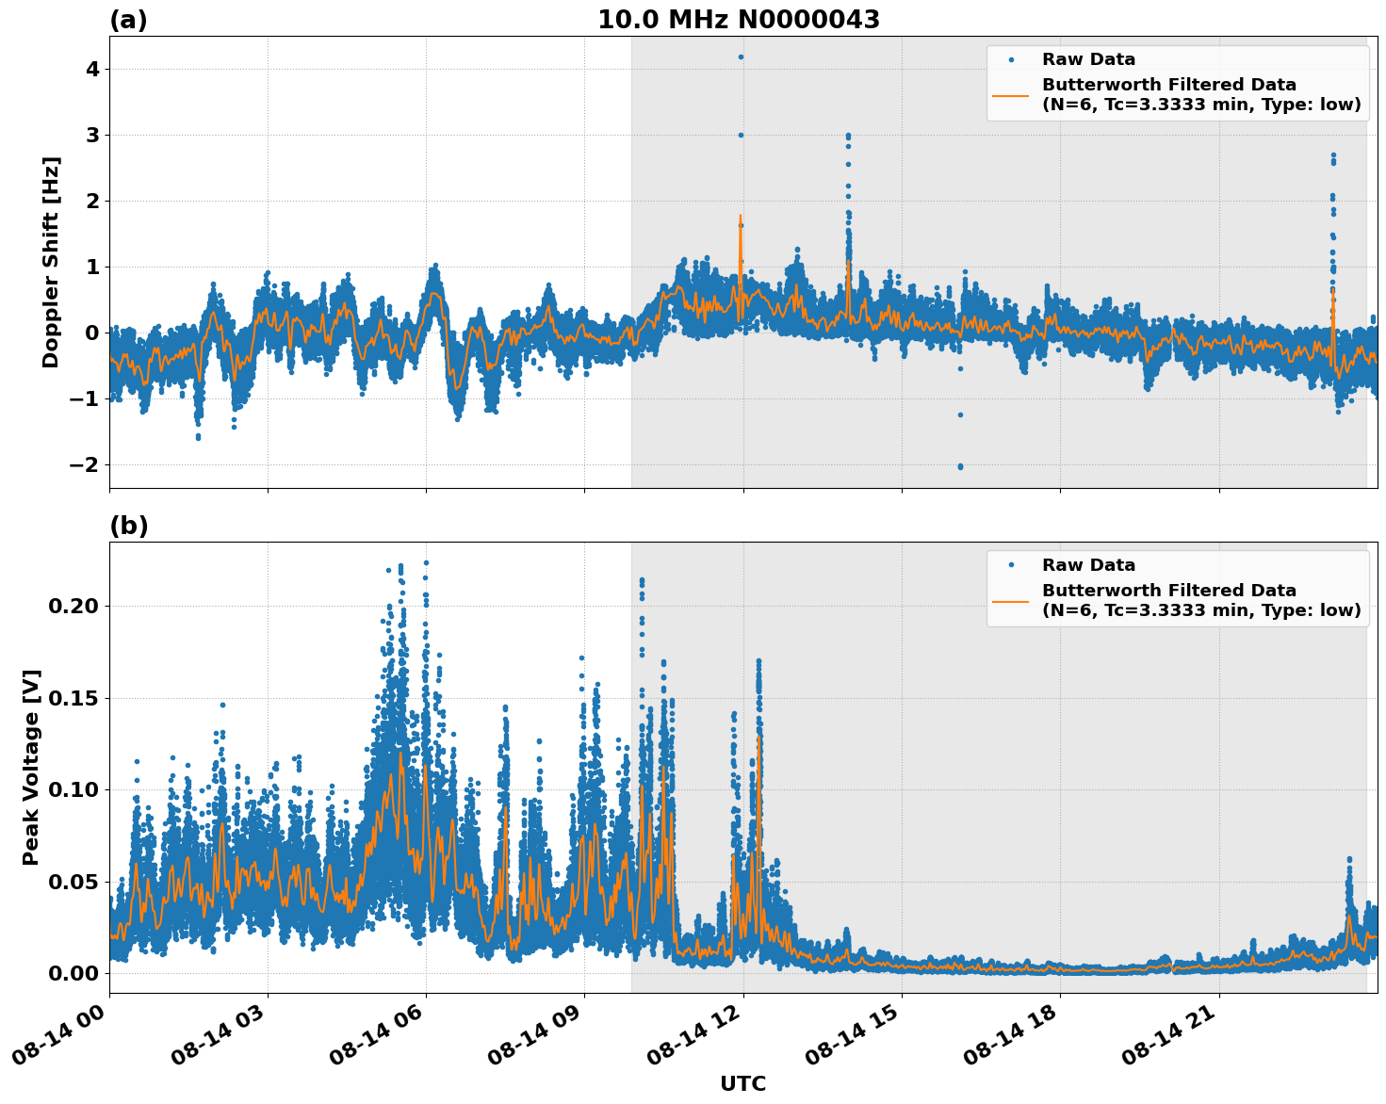Click the panel label (a)
Image resolution: width=1386 pixels, height=1104 pixels.
pos(128,18)
